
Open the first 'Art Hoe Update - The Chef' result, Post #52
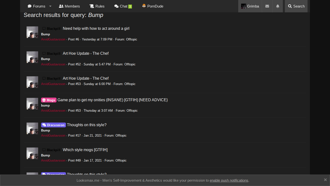coord(86,54)
